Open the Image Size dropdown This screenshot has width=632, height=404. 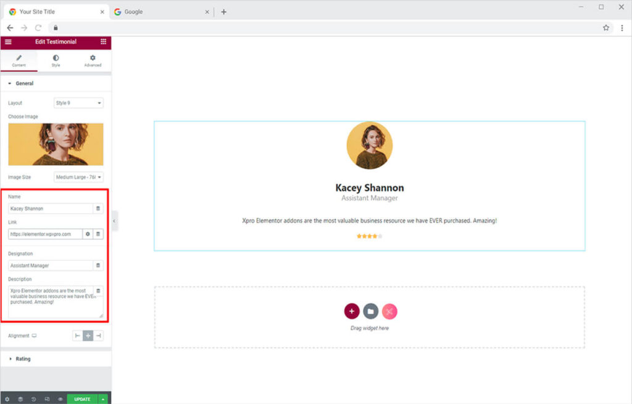78,177
